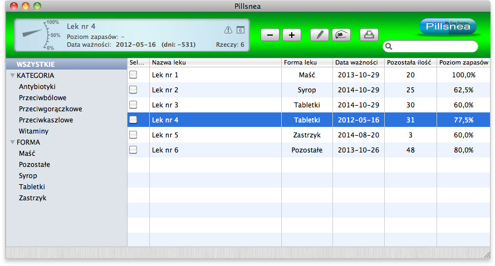Sort by the Nazwa leku column header
This screenshot has height=266, width=495.
coord(215,62)
